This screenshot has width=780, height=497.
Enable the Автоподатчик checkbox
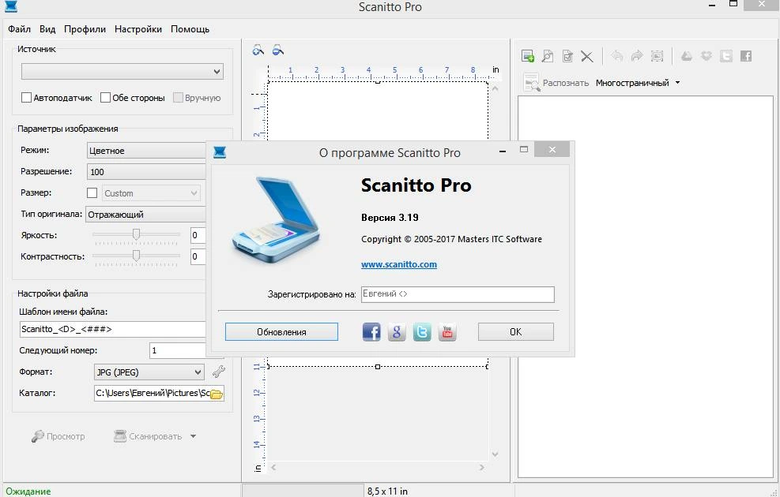(x=26, y=97)
